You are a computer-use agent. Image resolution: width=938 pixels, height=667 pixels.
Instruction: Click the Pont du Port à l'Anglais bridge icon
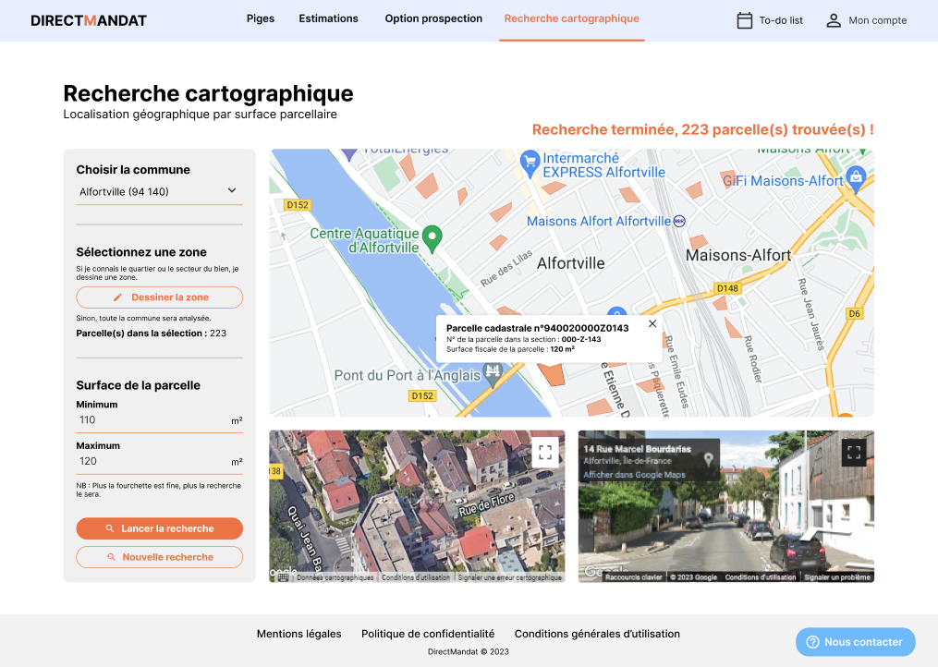[x=493, y=372]
